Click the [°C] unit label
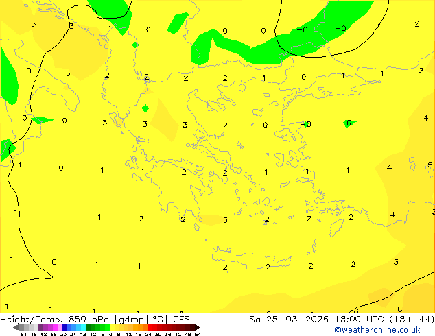This screenshot has width=435, height=336. (158, 320)
